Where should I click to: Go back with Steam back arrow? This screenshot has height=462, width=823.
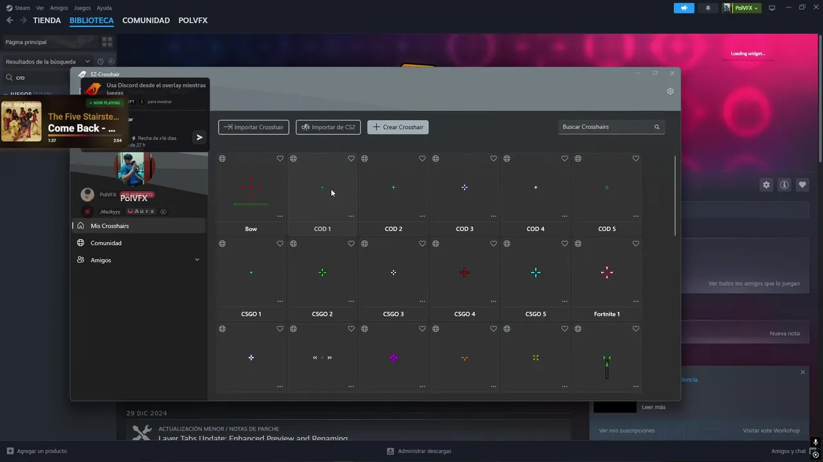10,21
